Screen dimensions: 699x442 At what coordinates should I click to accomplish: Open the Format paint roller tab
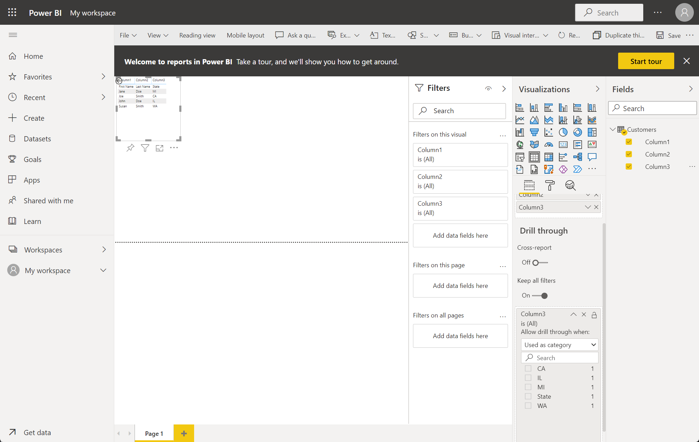pyautogui.click(x=550, y=185)
